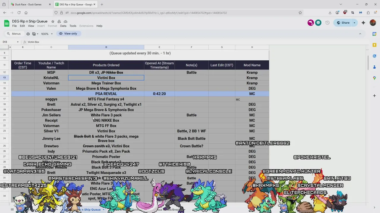This screenshot has height=213, width=380.
Task: List all browser tabs chevron
Action: 341,4
